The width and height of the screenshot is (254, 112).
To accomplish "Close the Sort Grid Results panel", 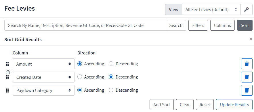I will [251, 39].
